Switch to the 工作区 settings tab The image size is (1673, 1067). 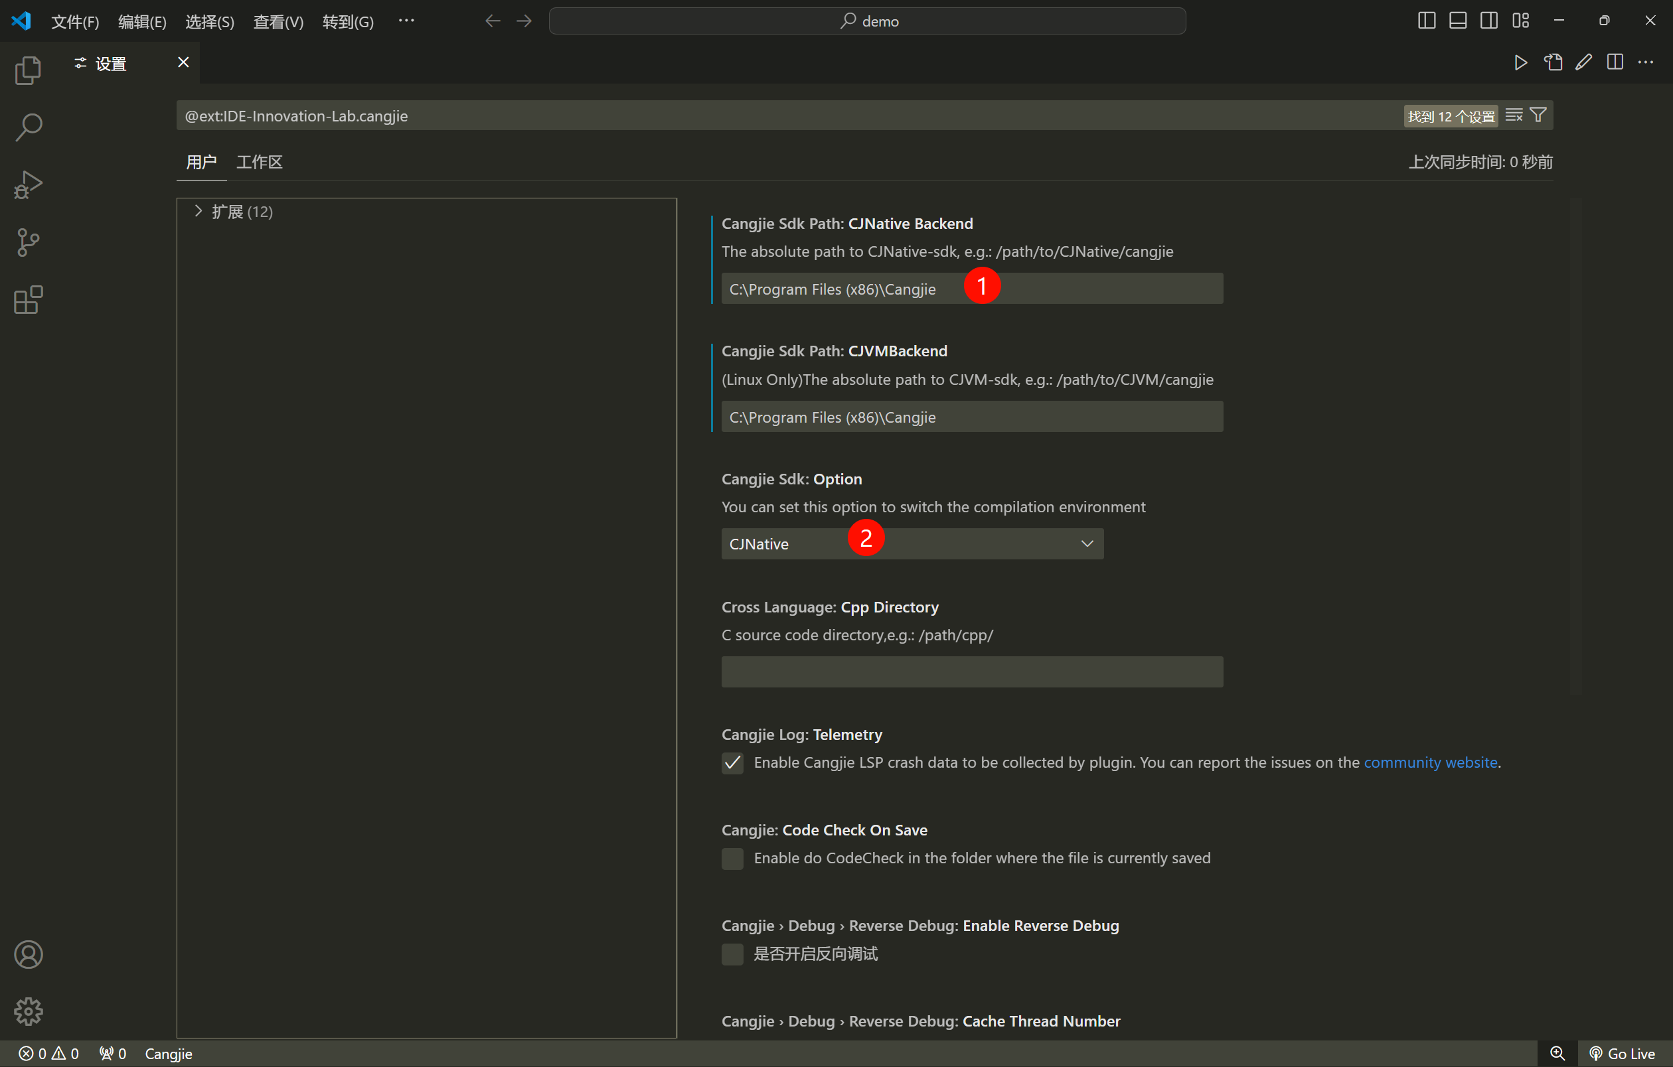pyautogui.click(x=259, y=162)
